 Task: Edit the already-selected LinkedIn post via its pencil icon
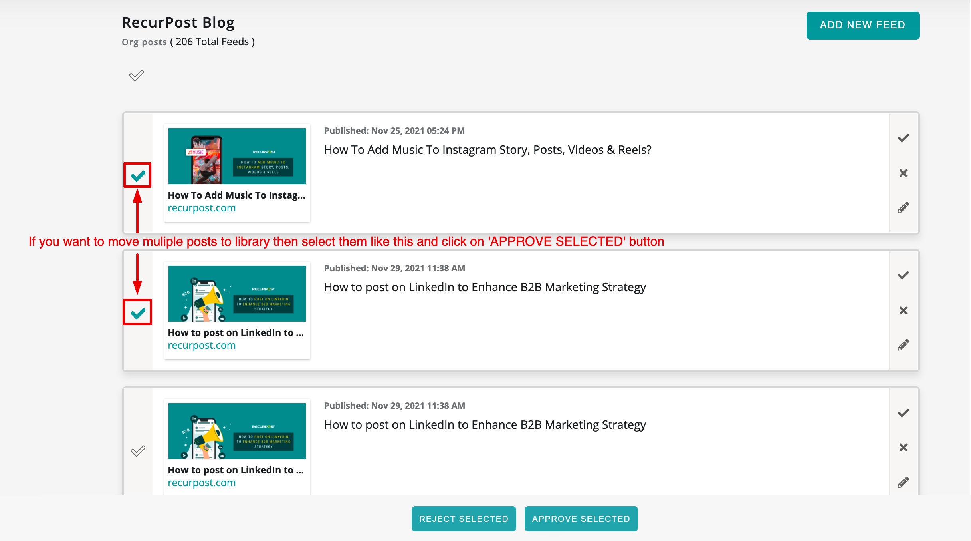903,345
